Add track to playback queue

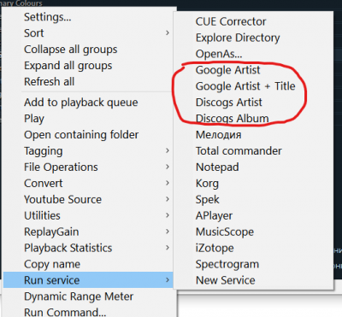coord(88,103)
